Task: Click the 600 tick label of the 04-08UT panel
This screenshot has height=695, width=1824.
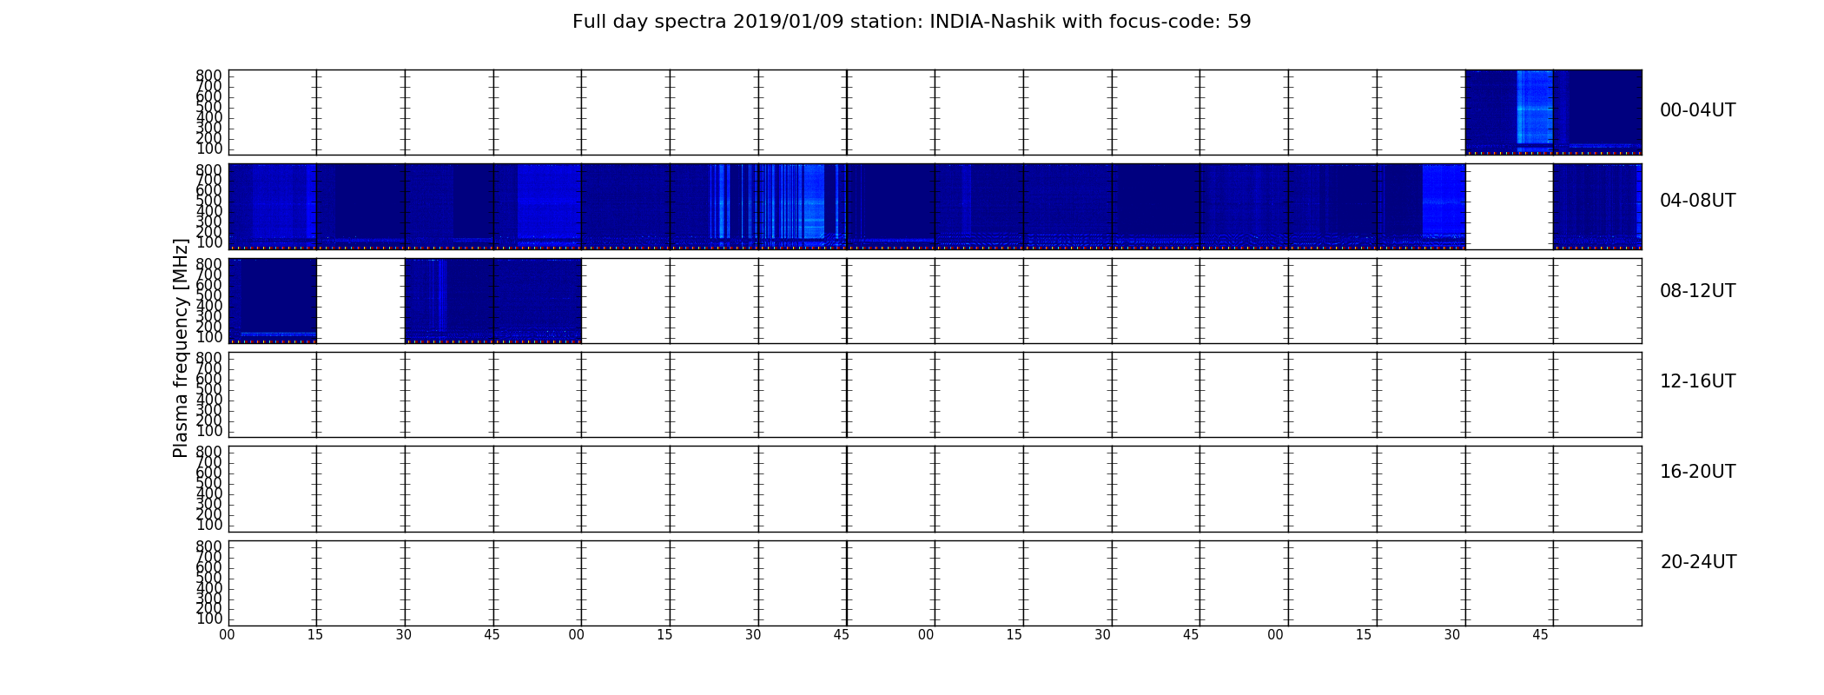Action: click(209, 191)
